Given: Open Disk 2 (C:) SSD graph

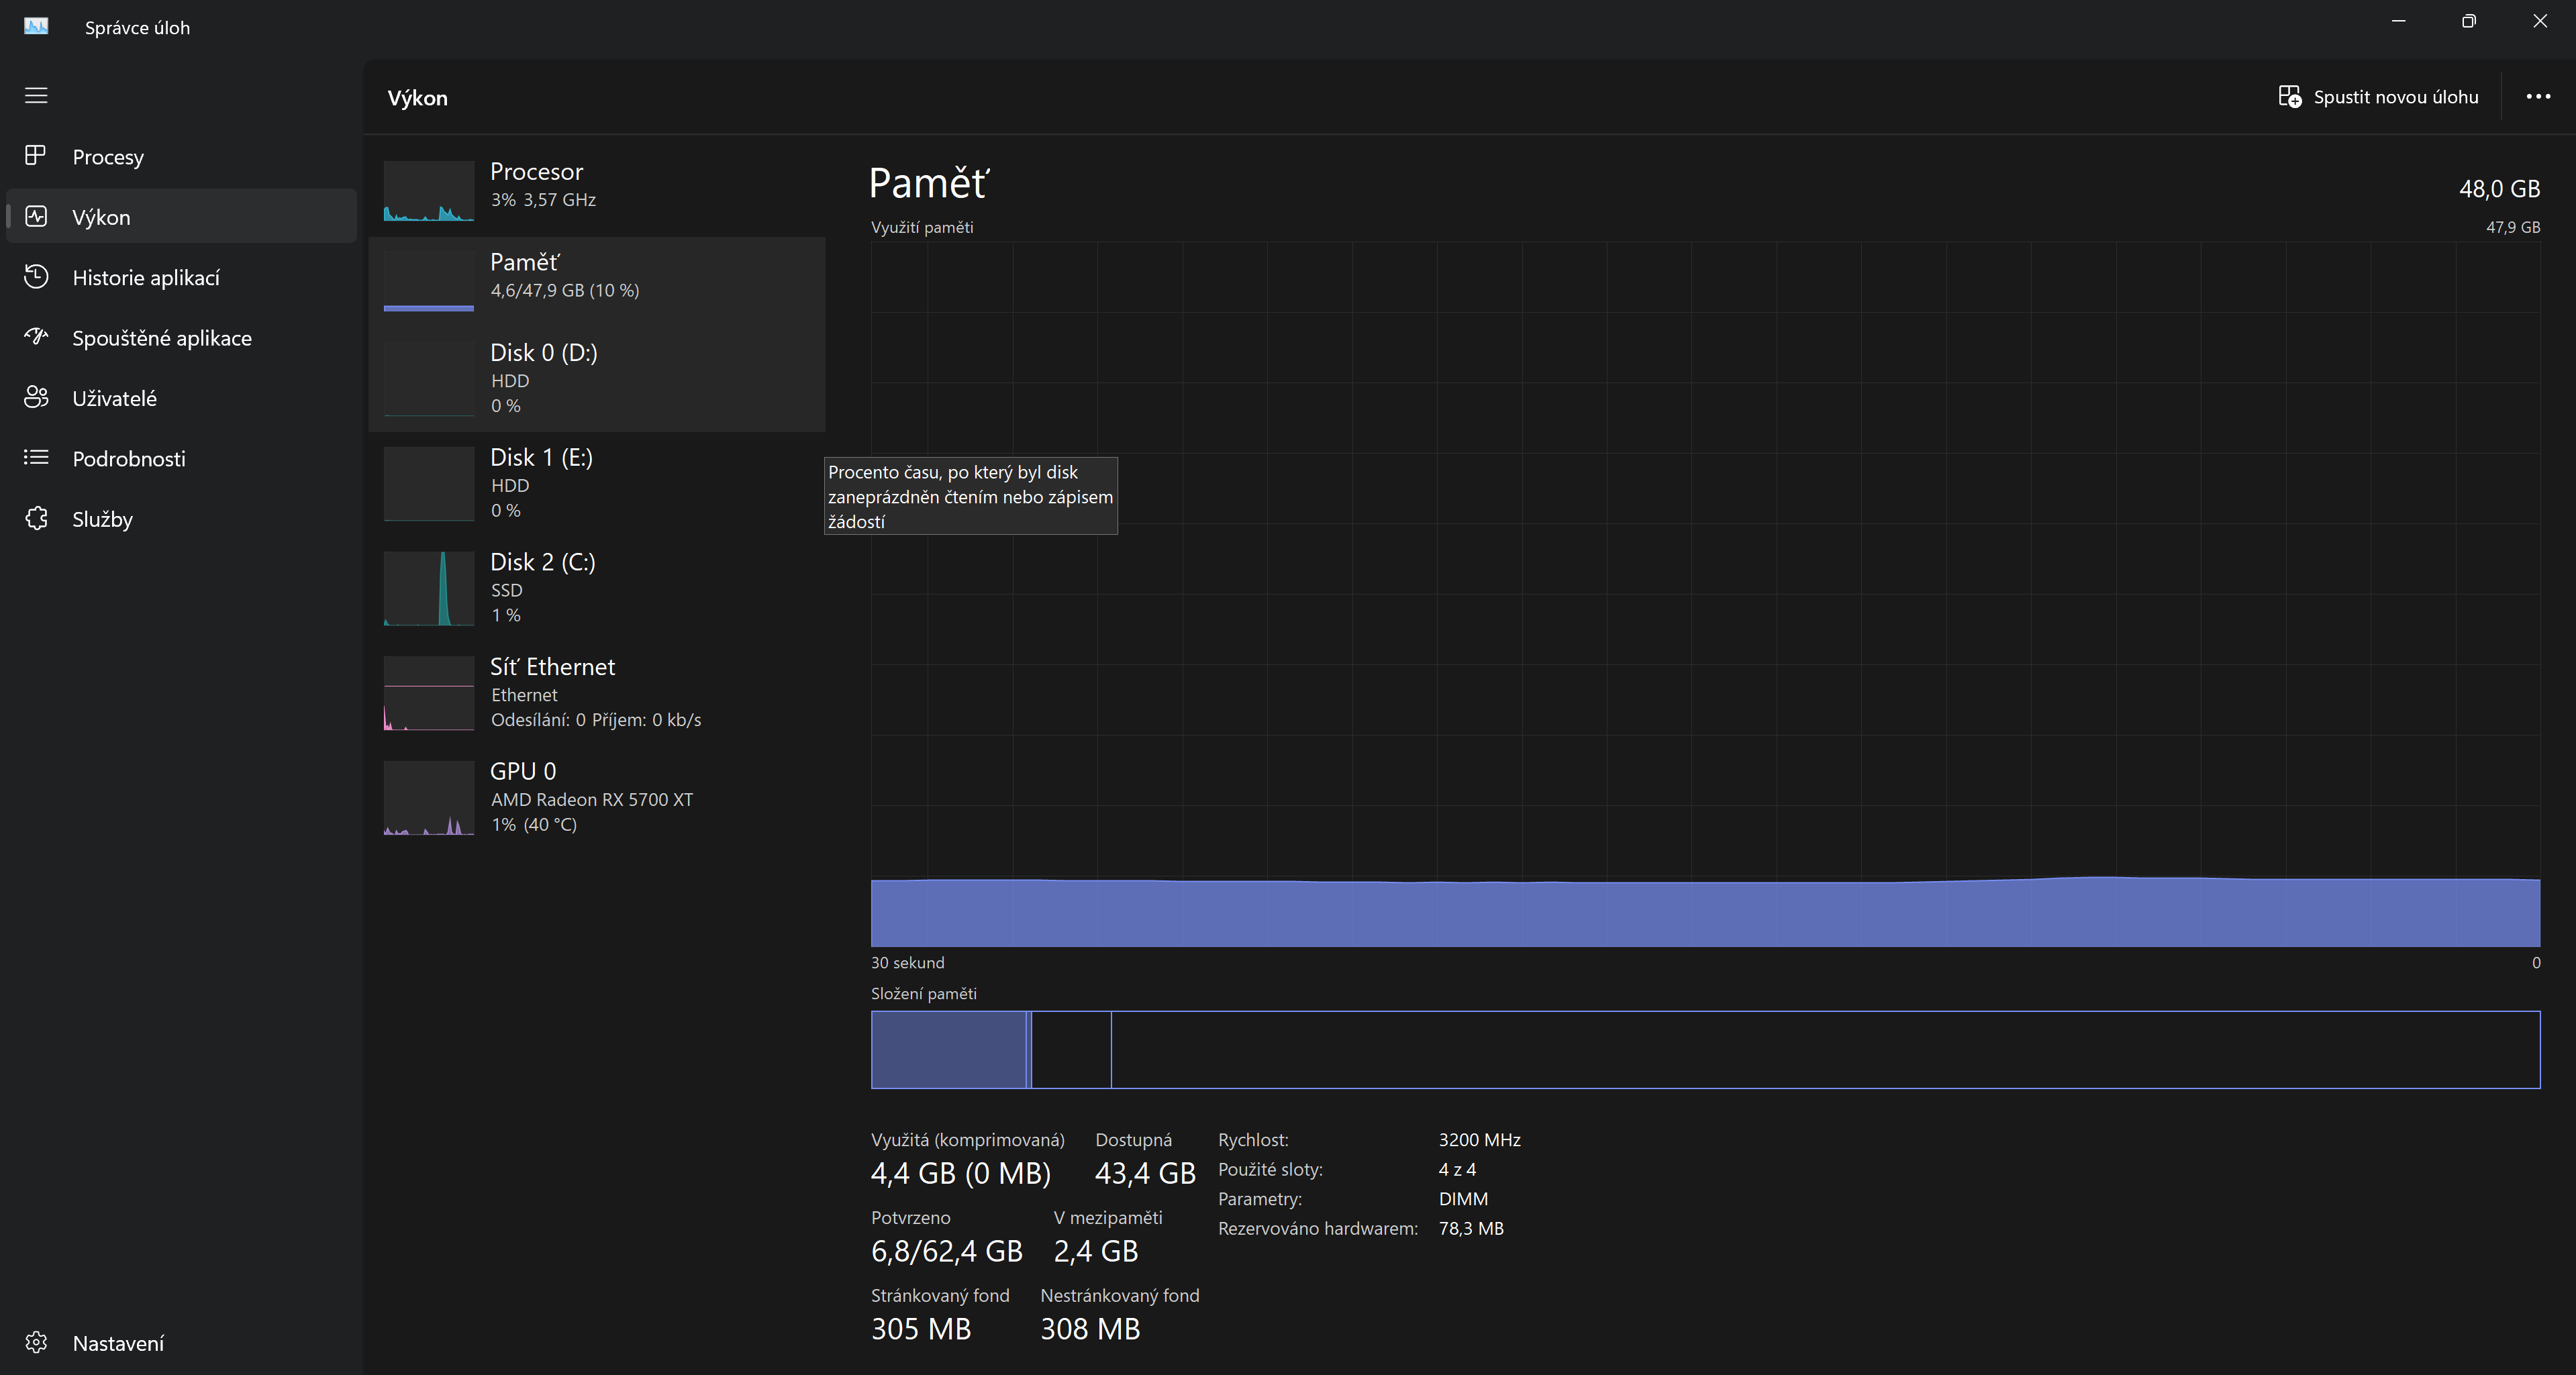Looking at the screenshot, I should (x=429, y=588).
